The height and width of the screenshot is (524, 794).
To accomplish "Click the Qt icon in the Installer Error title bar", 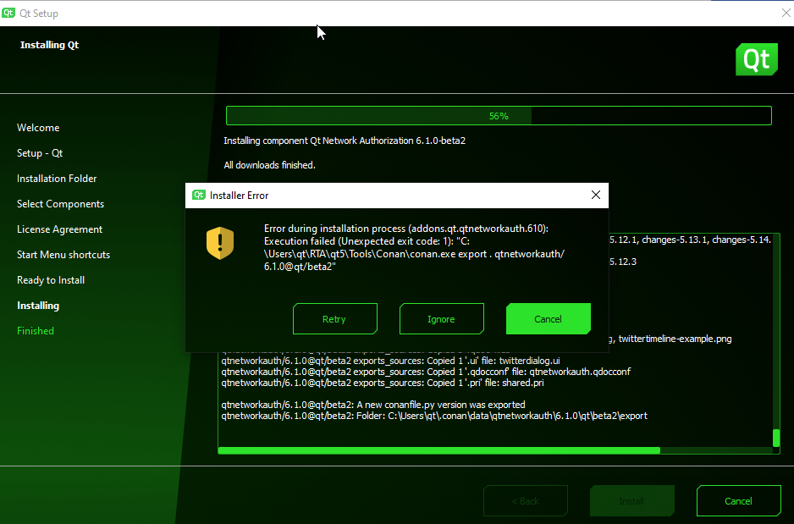I will point(199,195).
